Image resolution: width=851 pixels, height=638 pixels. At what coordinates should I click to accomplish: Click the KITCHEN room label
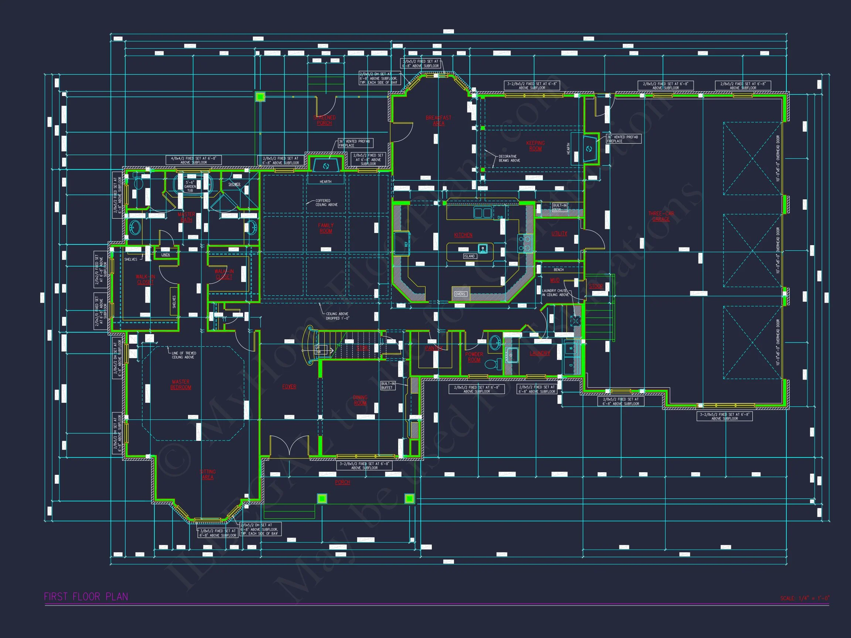pyautogui.click(x=463, y=235)
